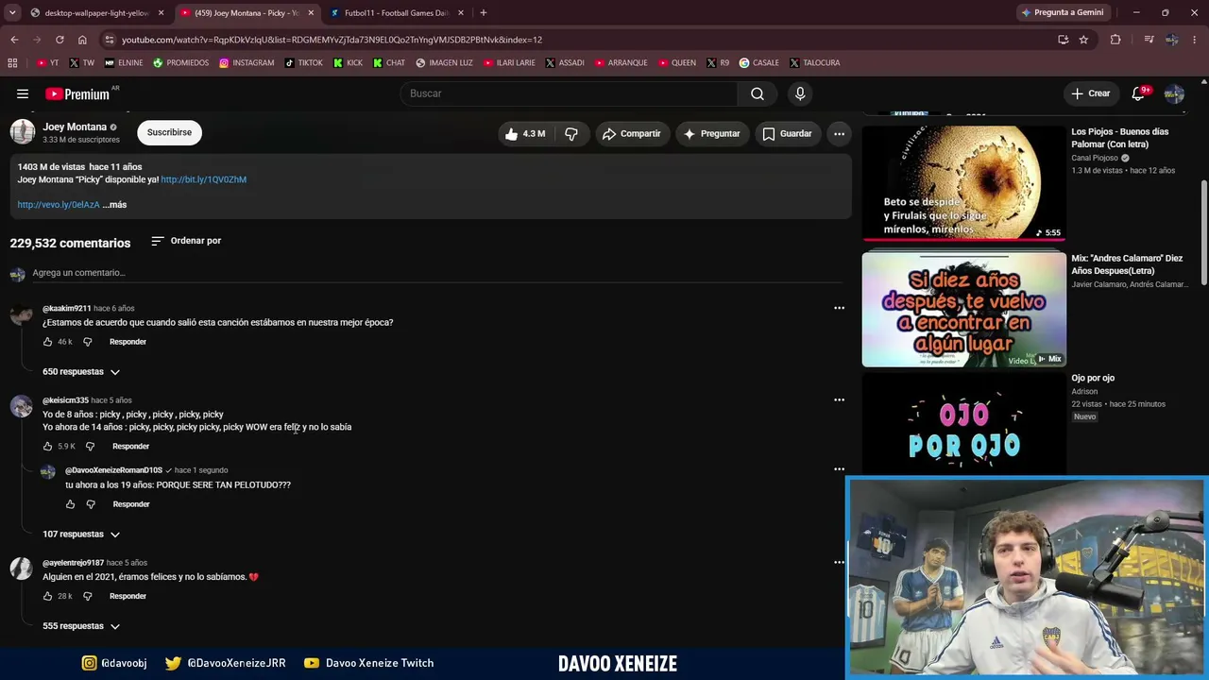Open YouTube notifications bell
Screen dimensions: 1209x680
[x=1138, y=93]
